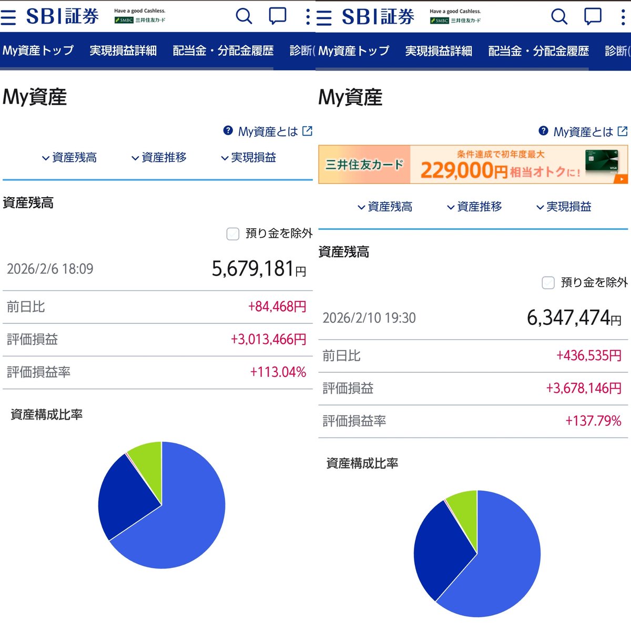The width and height of the screenshot is (631, 631).
Task: Click SBI証券 logo in right screenshot
Action: (x=378, y=17)
